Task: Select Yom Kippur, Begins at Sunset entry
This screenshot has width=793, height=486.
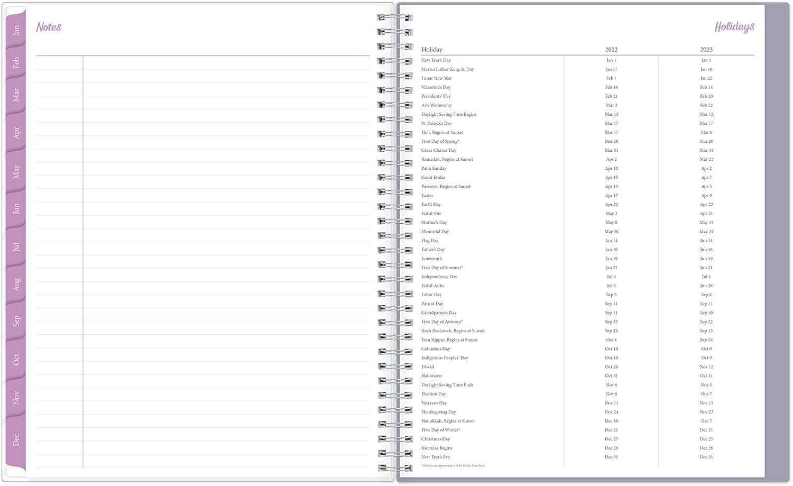Action: pos(449,340)
